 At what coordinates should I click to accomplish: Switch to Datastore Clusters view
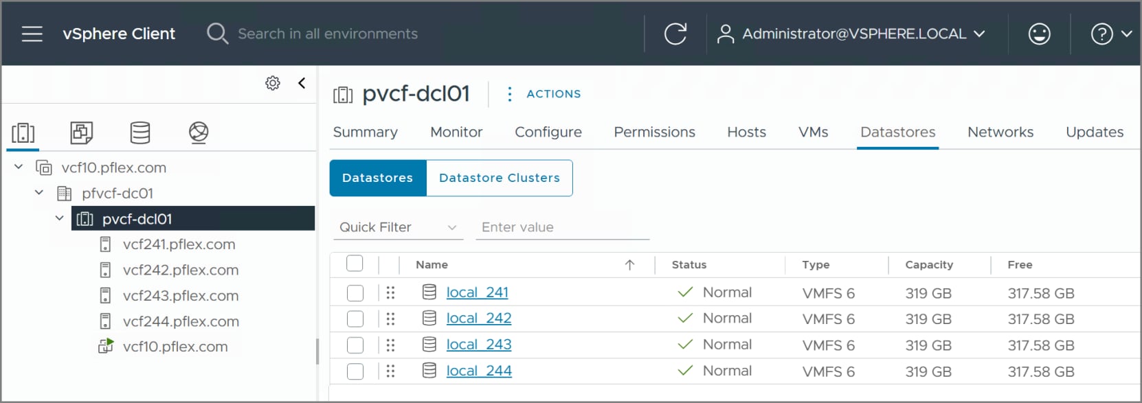pos(500,178)
